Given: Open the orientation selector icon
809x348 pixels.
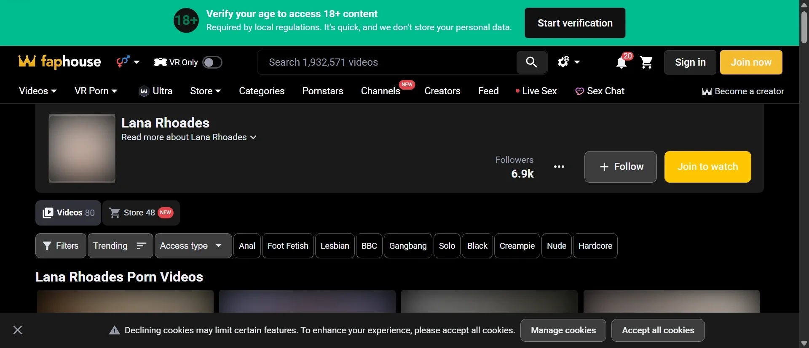Looking at the screenshot, I should point(123,62).
